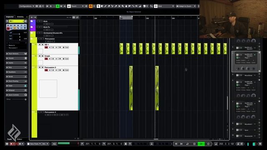Screen dimensions: 267x150
Task: Open the Configurations dropdown
Action: coord(27,6)
